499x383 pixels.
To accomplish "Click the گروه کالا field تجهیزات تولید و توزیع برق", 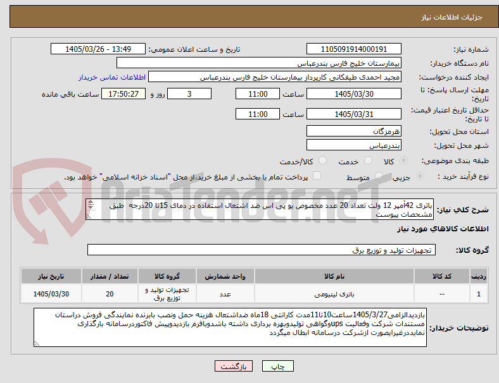I will [x=262, y=250].
